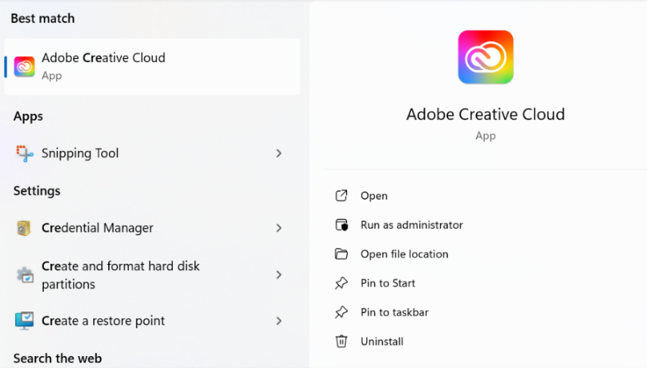Click the large Adobe Creative Cloud logo
The width and height of the screenshot is (647, 368).
[x=485, y=57]
